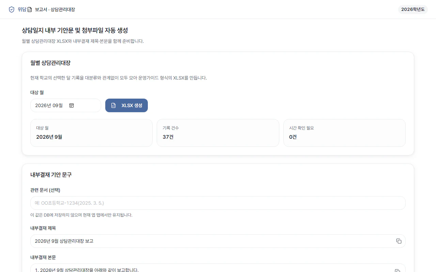Copy the 내부결재 본문 with the copy icon

[398, 270]
